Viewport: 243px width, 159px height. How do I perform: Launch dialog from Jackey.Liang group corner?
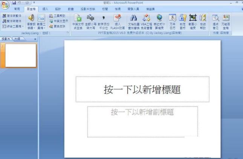click(68, 32)
